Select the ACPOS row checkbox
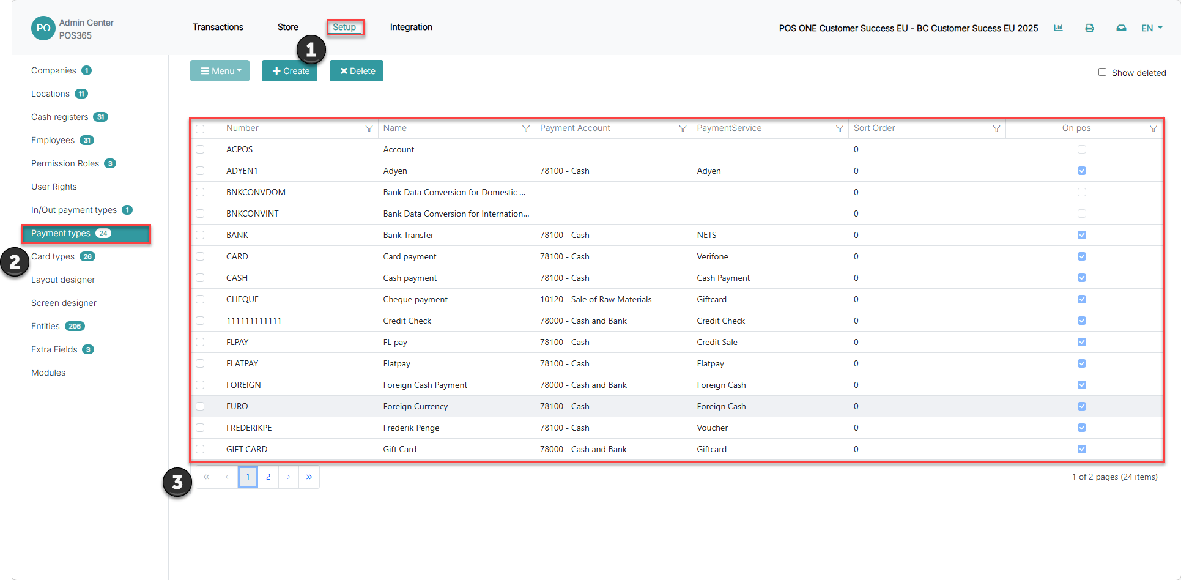1181x580 pixels. tap(200, 149)
